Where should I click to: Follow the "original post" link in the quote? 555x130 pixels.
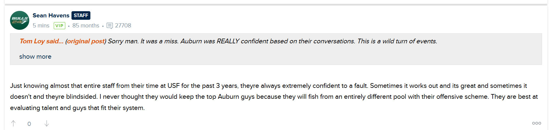click(86, 41)
